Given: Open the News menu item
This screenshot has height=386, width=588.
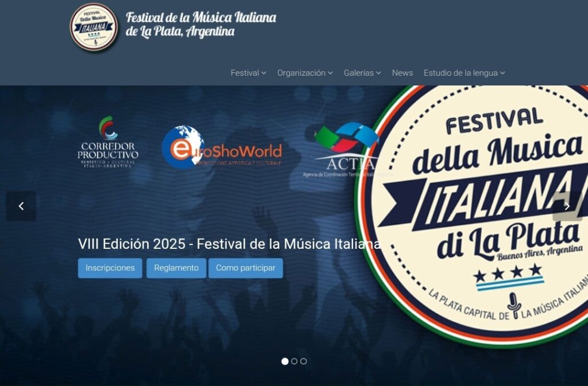Looking at the screenshot, I should pos(403,73).
